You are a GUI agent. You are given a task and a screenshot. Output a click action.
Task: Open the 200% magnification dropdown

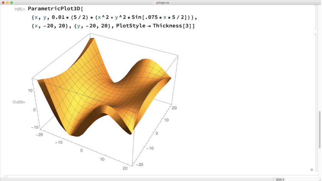(x=279, y=179)
